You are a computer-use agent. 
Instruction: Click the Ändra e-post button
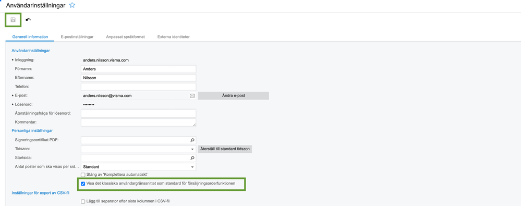(x=234, y=95)
